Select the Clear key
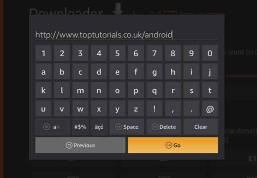 (200, 127)
